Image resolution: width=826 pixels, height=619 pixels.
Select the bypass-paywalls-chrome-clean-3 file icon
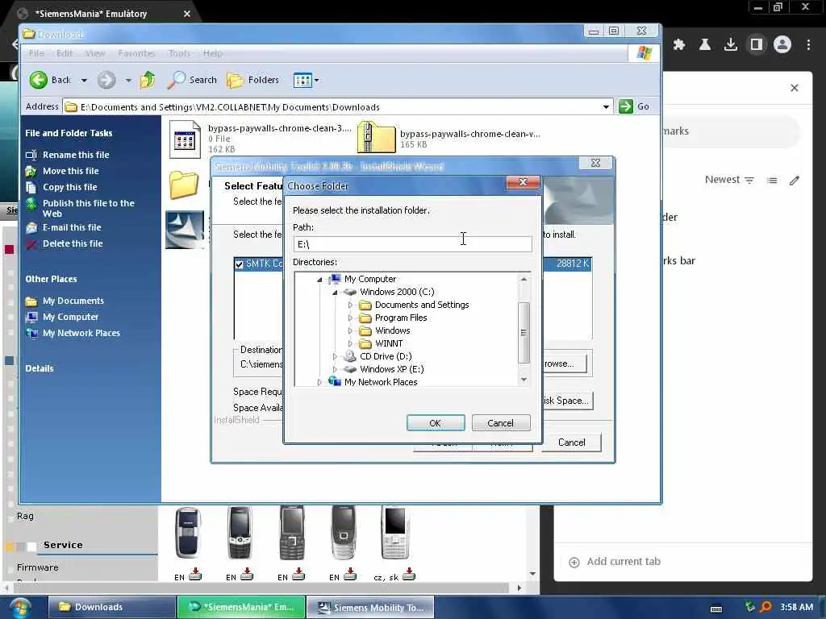click(185, 139)
